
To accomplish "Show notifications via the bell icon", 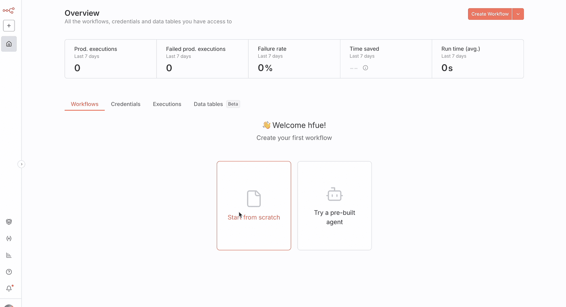I will pos(9,288).
